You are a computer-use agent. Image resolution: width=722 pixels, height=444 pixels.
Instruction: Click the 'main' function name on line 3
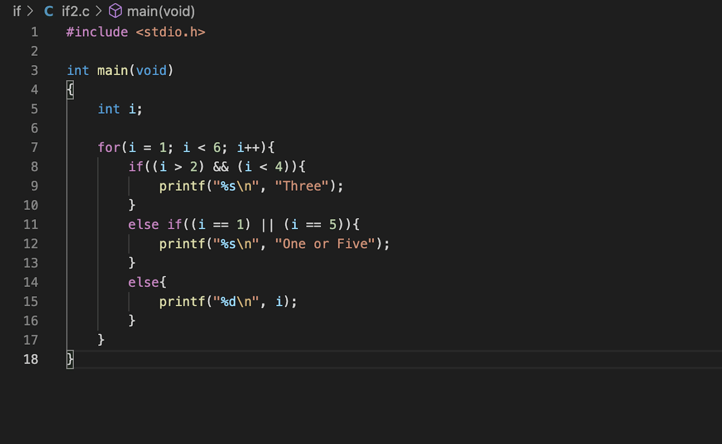click(x=112, y=70)
